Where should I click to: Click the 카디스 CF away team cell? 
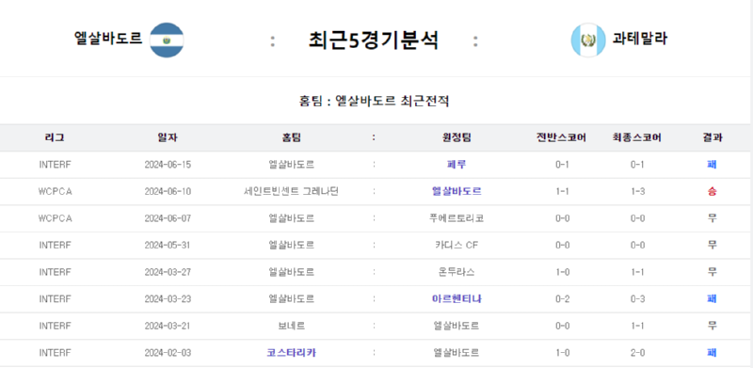457,246
